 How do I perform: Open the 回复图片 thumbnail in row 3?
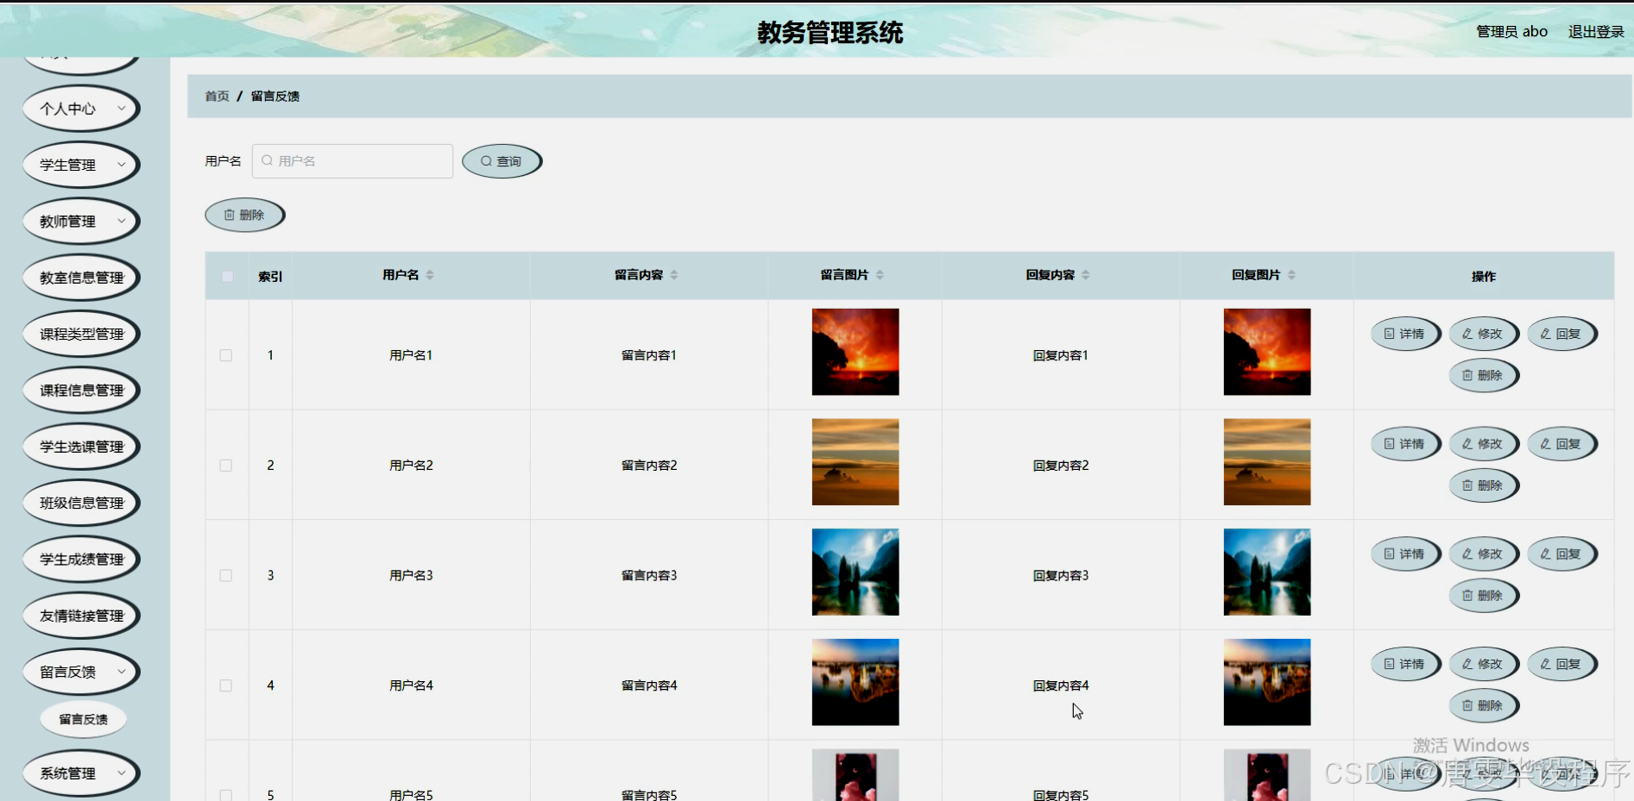tap(1267, 572)
